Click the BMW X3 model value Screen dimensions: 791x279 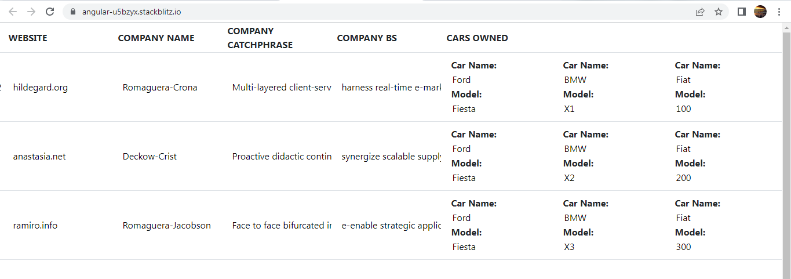(x=570, y=247)
